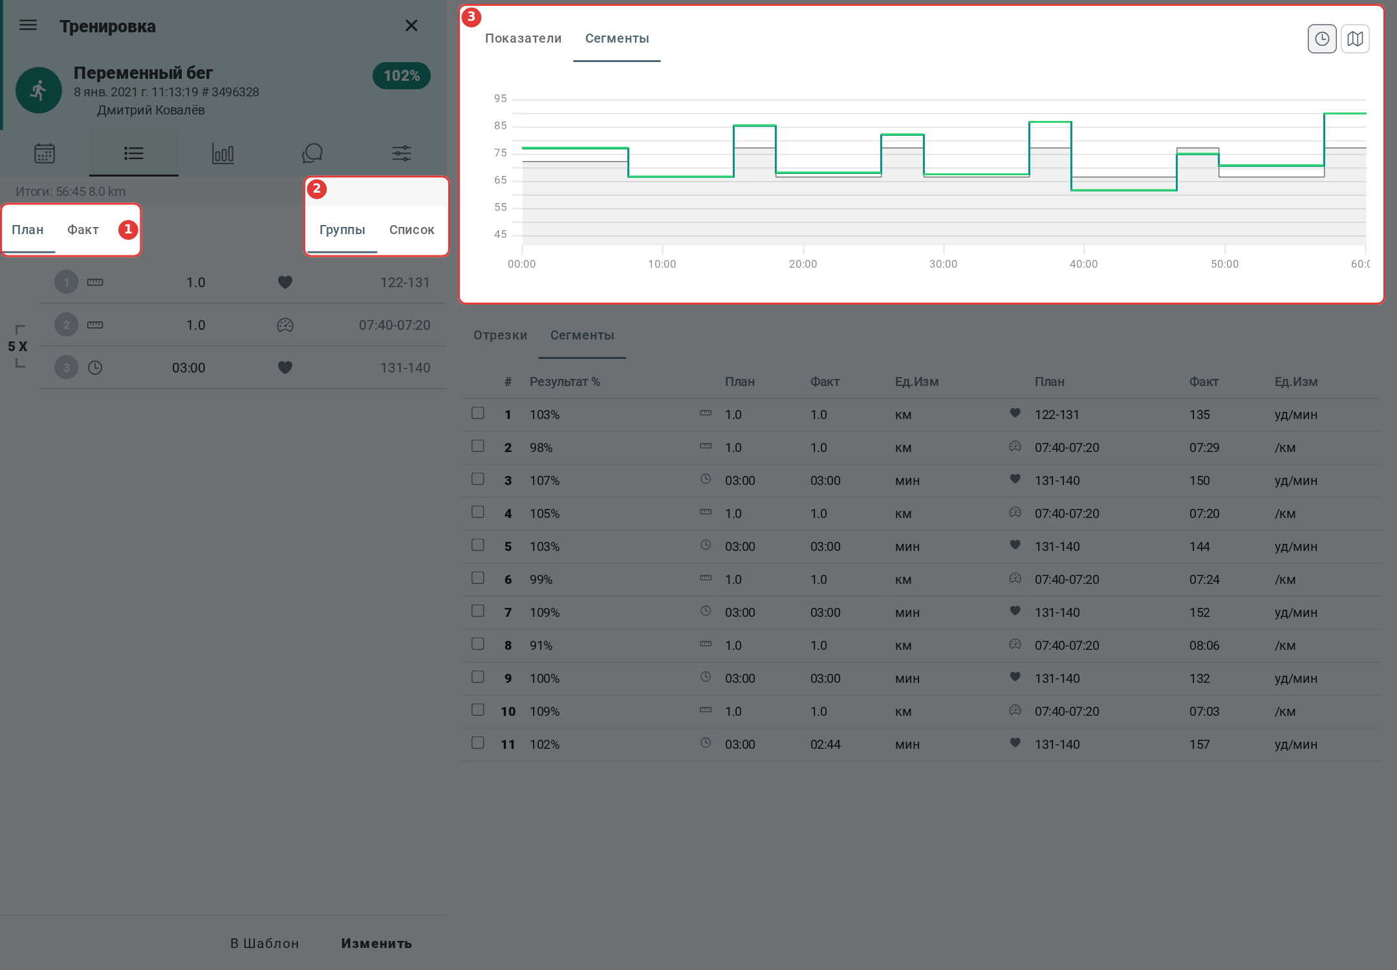This screenshot has width=1397, height=970.
Task: Tick checkbox for segment 10
Action: [x=478, y=709]
